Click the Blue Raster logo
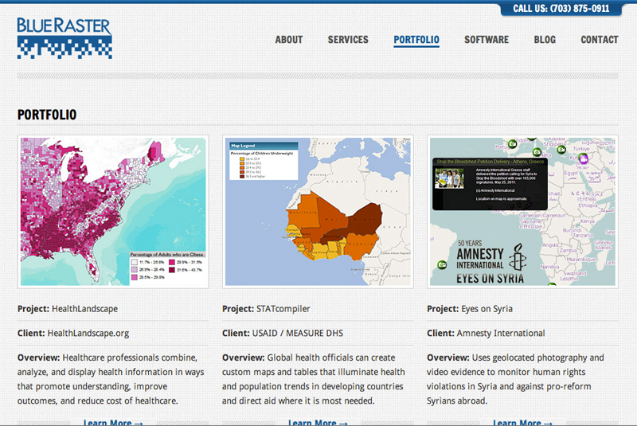Image resolution: width=637 pixels, height=426 pixels. tap(64, 38)
